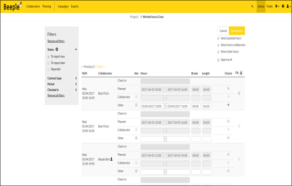The width and height of the screenshot is (292, 186).
Task: Go to page 2 in pagination
Action: tap(96, 67)
